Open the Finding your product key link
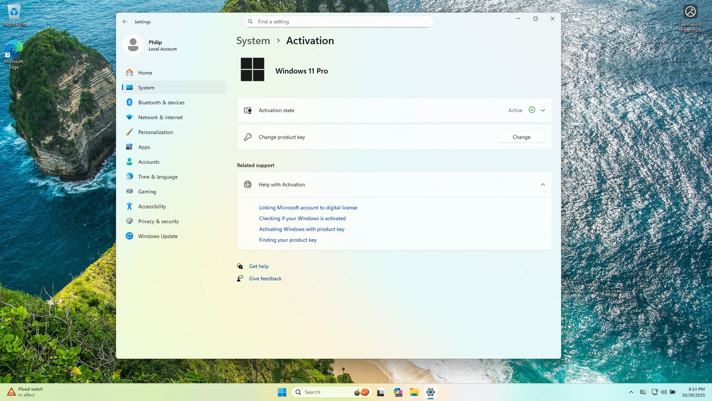 pos(288,240)
